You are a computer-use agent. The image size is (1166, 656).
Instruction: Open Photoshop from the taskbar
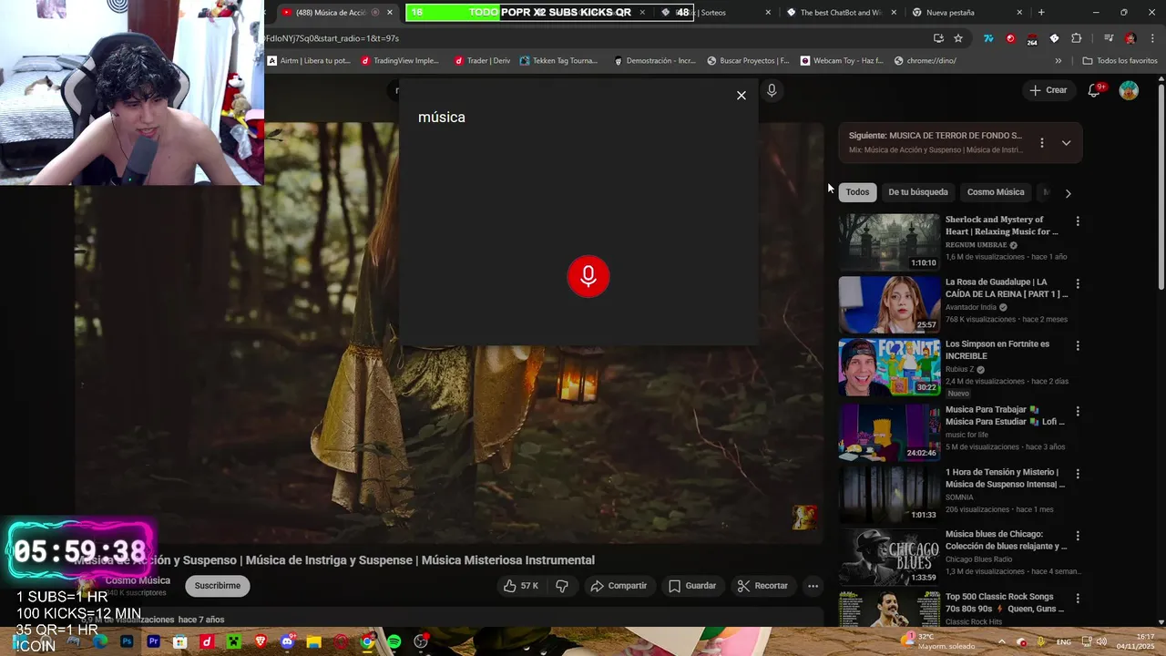(x=127, y=642)
